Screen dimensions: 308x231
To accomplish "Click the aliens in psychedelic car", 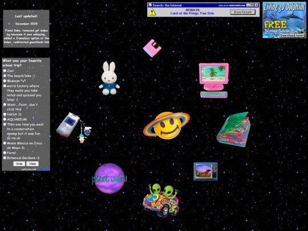I will [x=161, y=200].
